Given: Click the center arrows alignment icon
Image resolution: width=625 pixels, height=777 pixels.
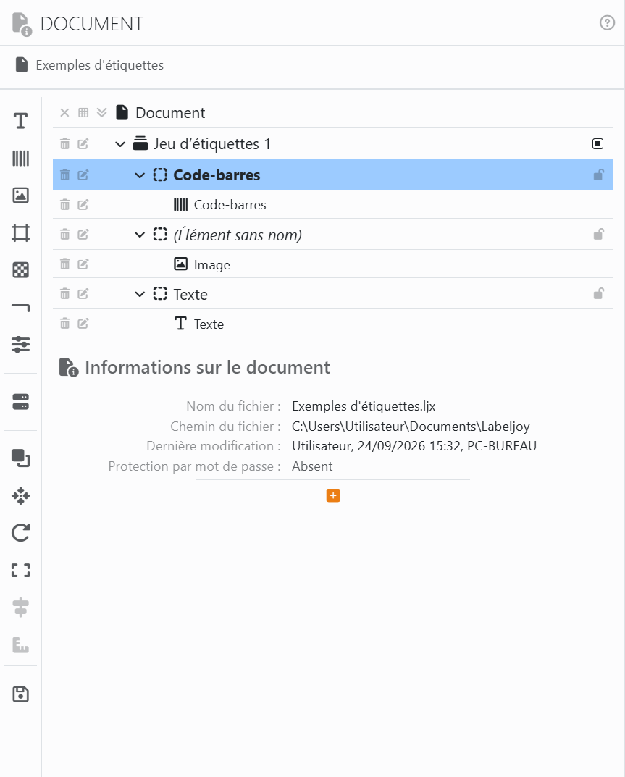Looking at the screenshot, I should coord(20,495).
